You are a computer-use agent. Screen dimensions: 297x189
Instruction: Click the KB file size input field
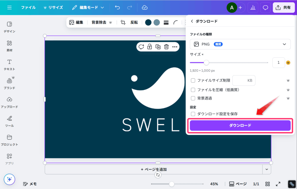tap(244, 80)
